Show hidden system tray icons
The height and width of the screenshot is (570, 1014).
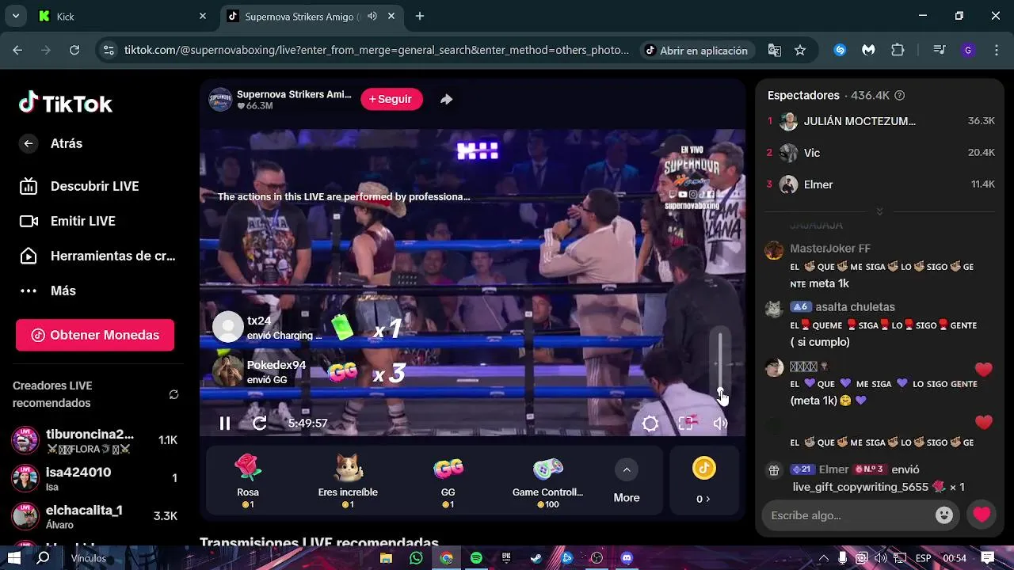[825, 558]
